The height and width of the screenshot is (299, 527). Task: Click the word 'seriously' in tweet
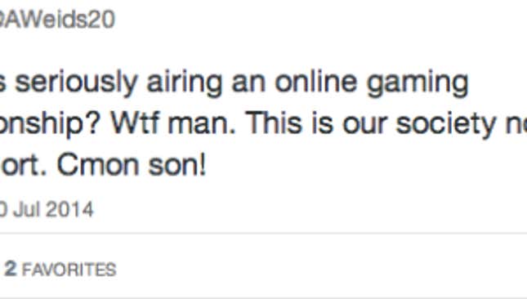(x=76, y=83)
